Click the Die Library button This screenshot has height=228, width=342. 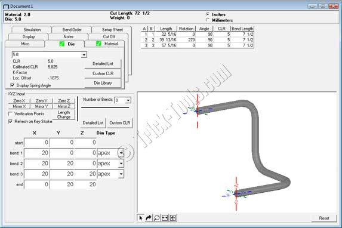(103, 83)
